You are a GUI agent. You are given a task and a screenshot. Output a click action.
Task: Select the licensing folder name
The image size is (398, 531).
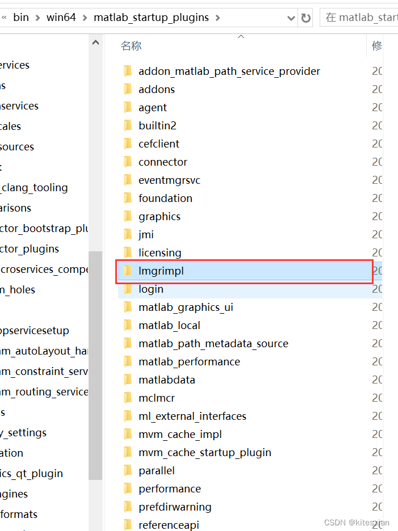pyautogui.click(x=160, y=254)
